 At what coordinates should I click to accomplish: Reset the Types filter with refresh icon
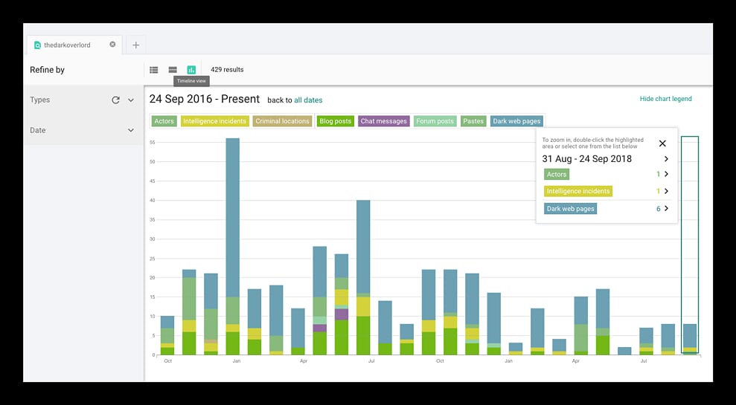point(115,100)
